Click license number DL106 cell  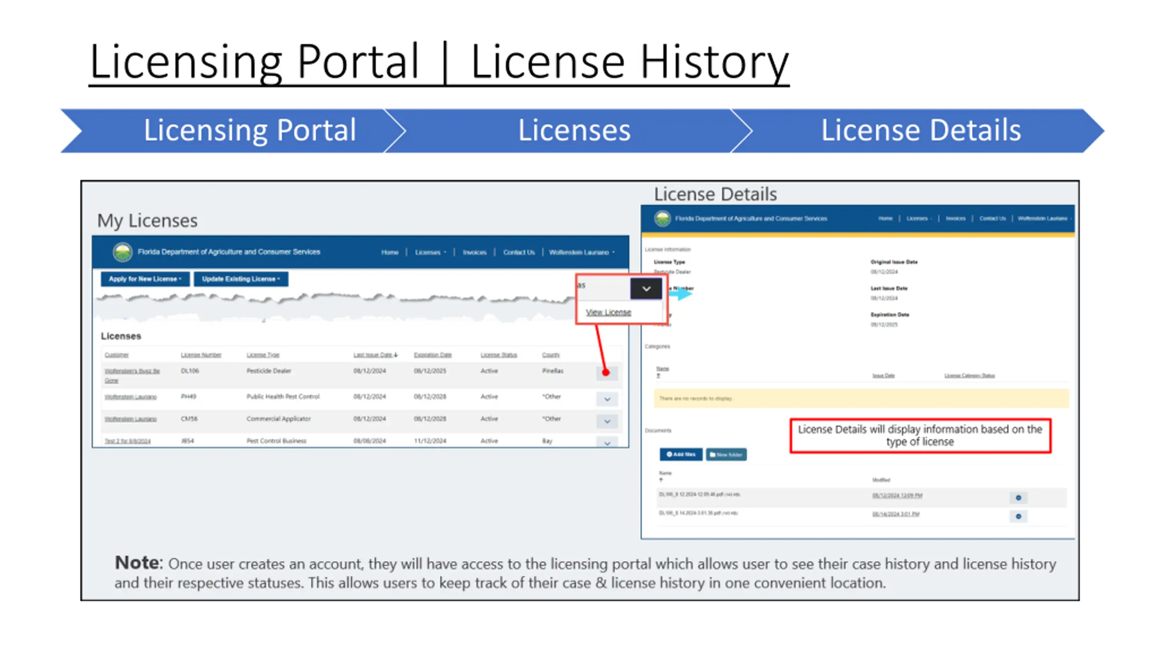[190, 371]
